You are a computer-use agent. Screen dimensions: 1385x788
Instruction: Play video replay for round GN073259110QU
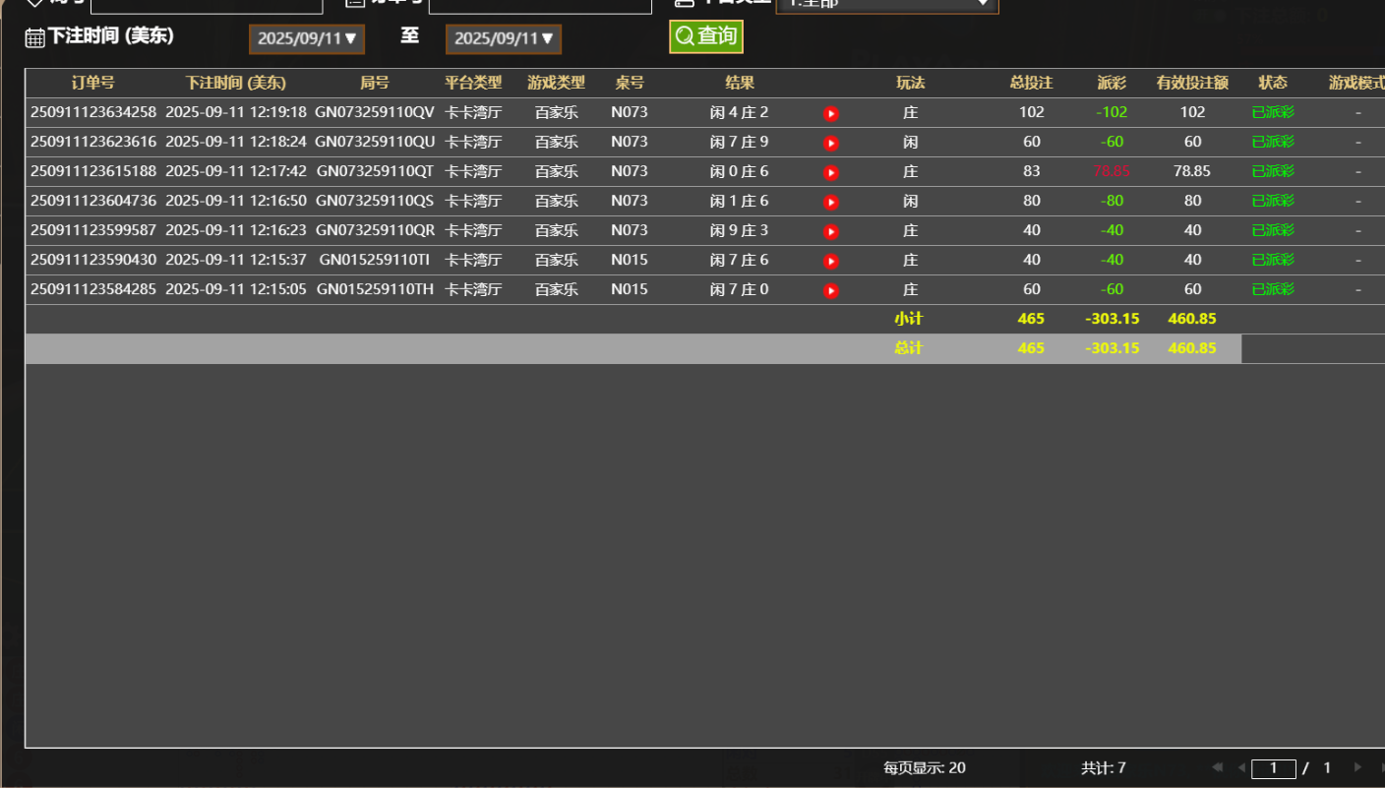831,144
